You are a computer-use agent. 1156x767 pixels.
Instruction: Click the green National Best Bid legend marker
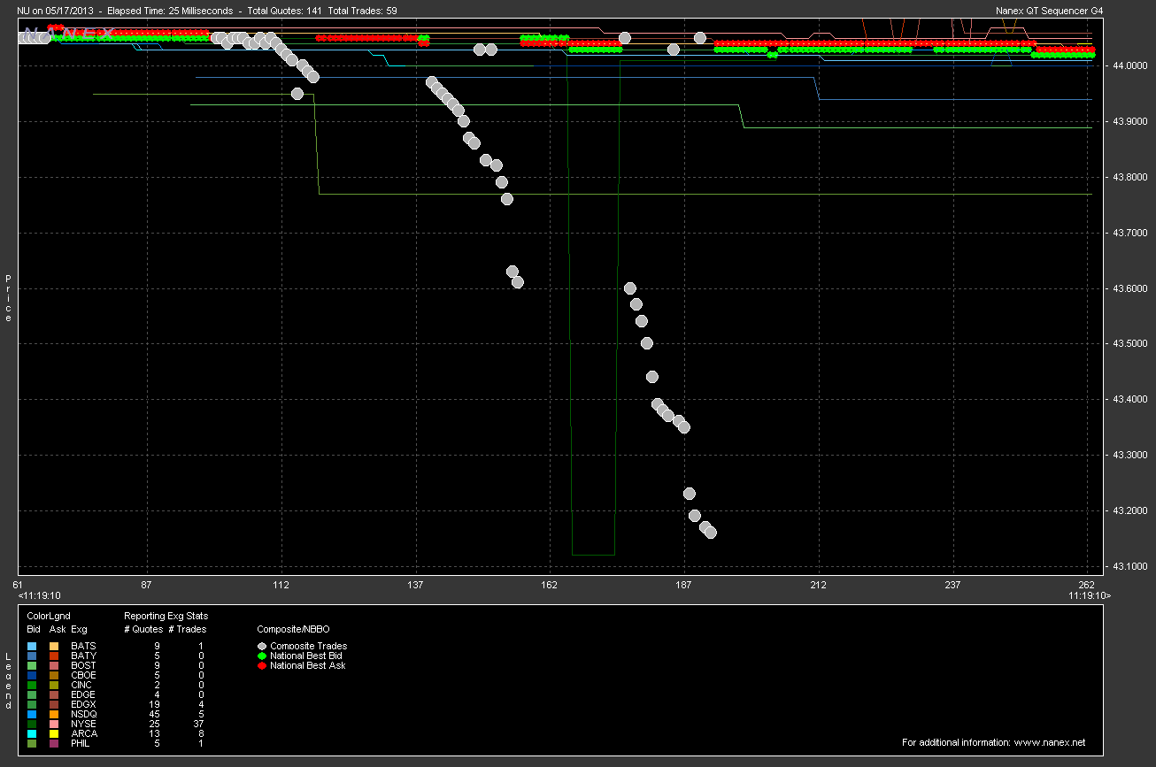click(x=262, y=656)
